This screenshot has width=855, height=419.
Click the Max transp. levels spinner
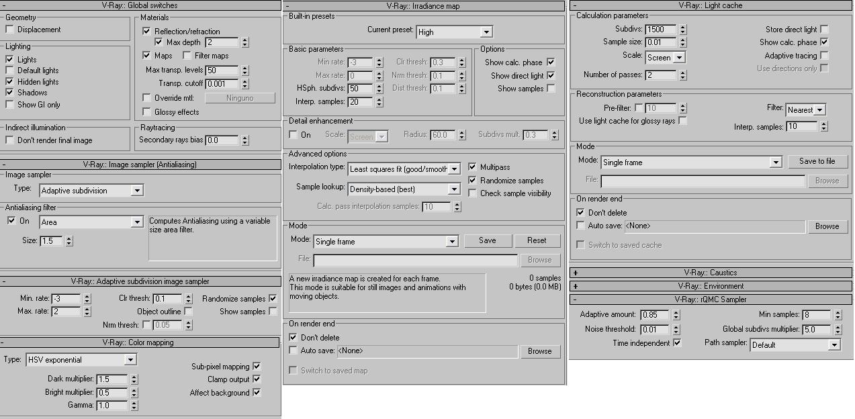coord(244,71)
